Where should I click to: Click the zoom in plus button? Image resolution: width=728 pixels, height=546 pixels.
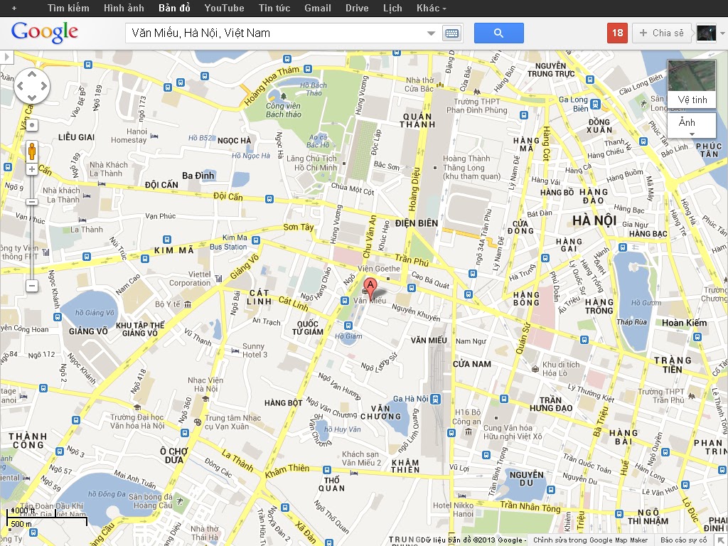pos(31,169)
